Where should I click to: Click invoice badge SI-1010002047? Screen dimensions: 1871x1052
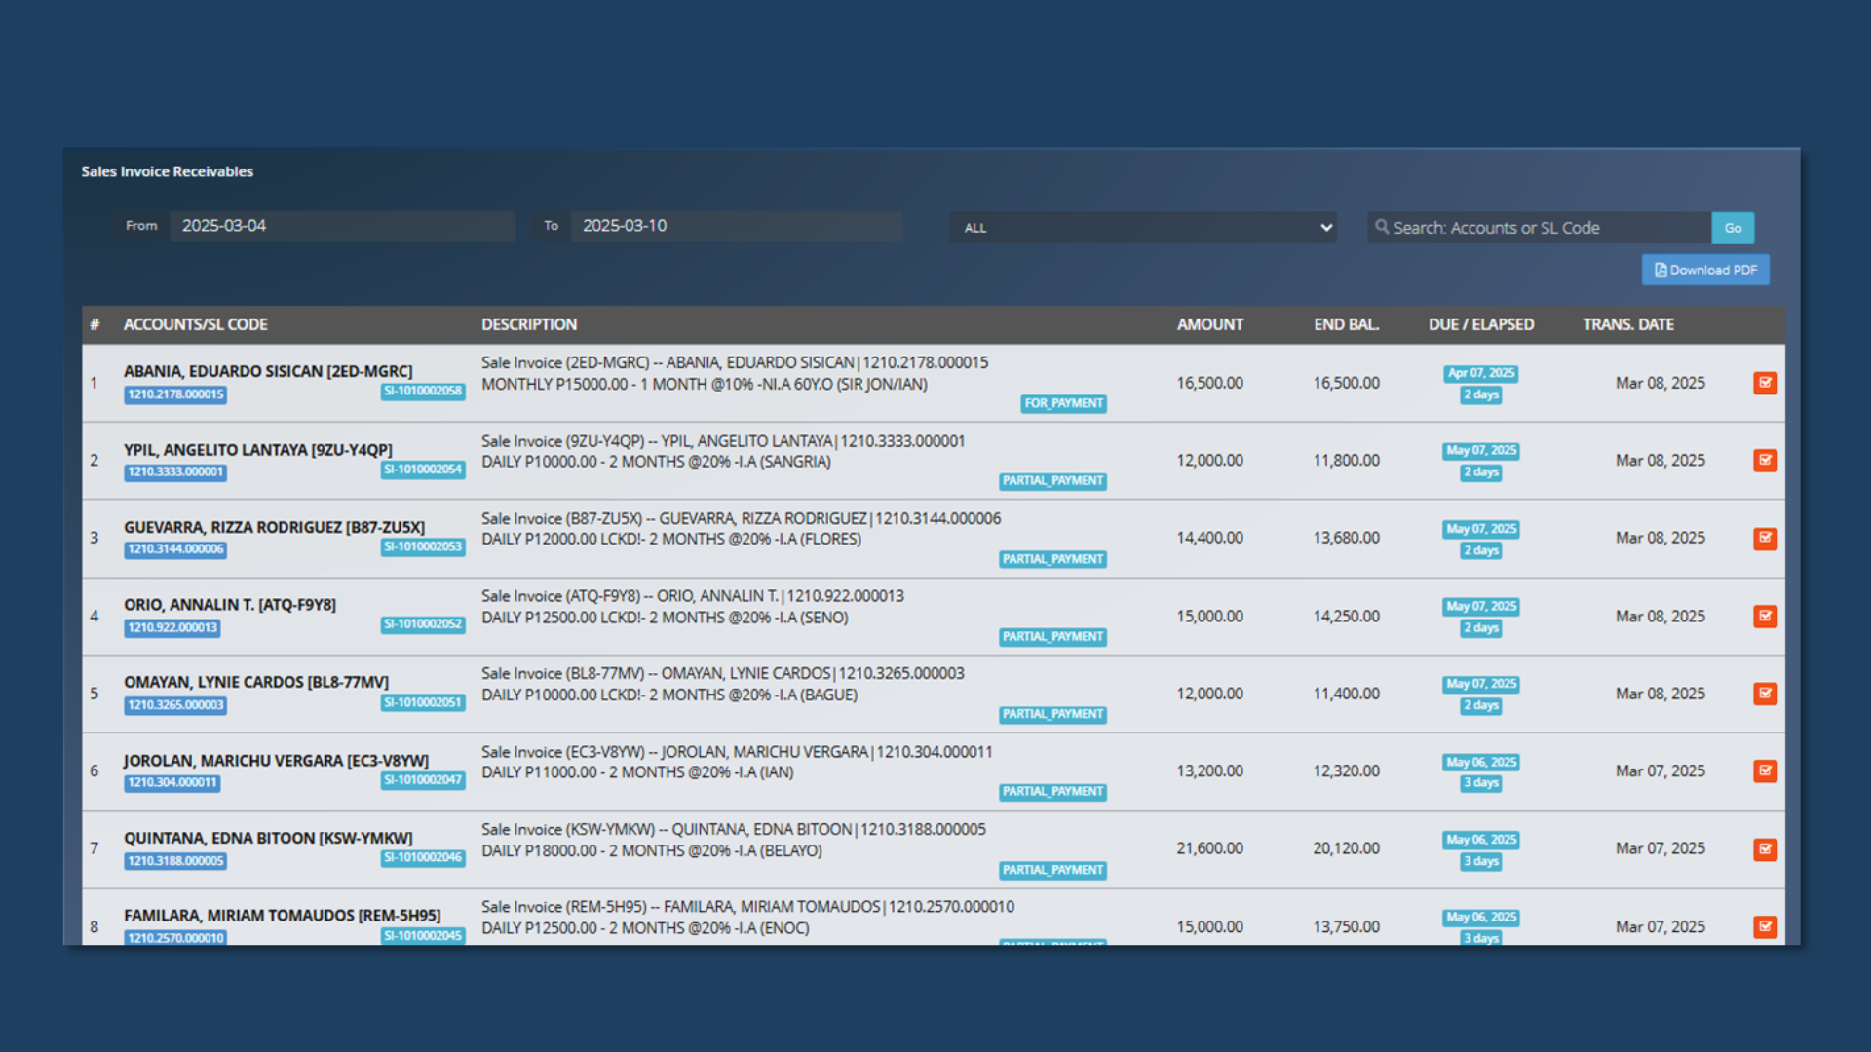point(423,779)
